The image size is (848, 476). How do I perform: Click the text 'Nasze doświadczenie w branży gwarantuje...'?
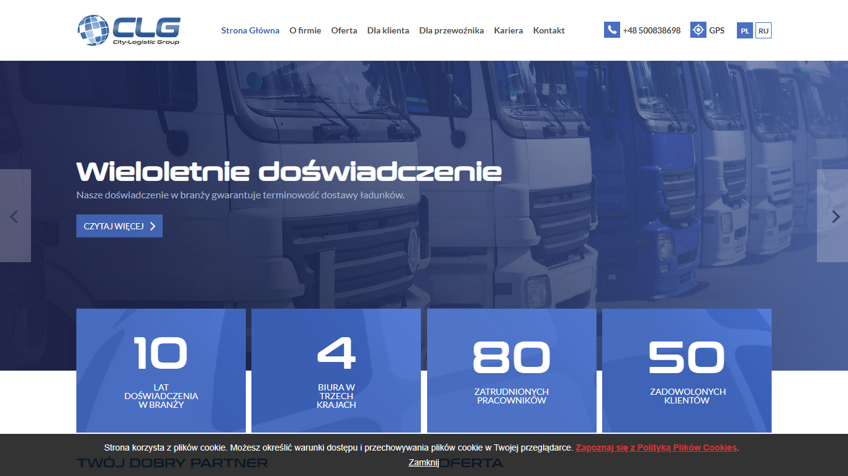click(x=240, y=195)
